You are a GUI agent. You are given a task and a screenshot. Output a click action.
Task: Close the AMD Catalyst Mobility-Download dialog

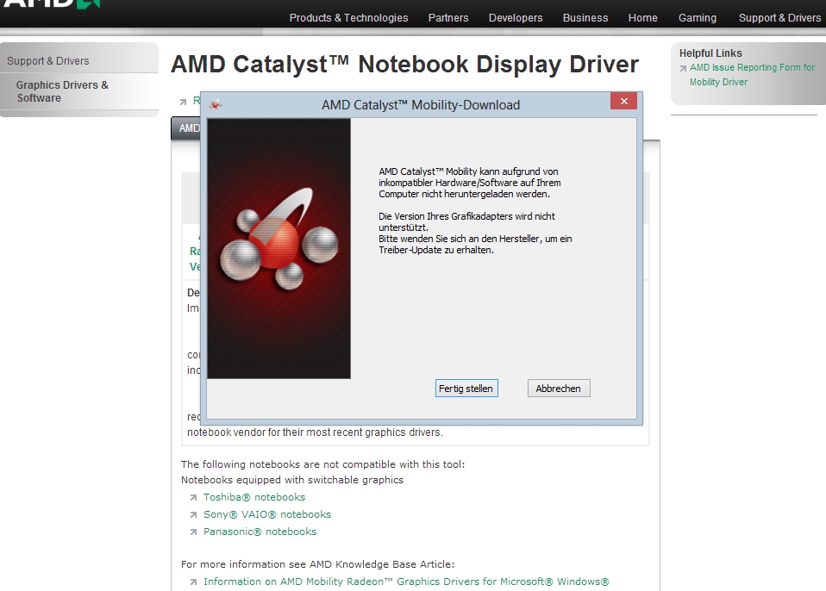coord(623,101)
